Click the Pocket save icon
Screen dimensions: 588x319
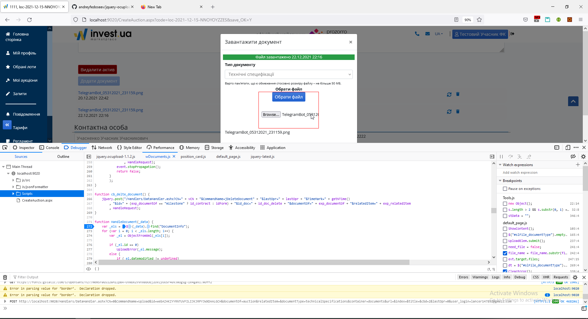tap(526, 20)
